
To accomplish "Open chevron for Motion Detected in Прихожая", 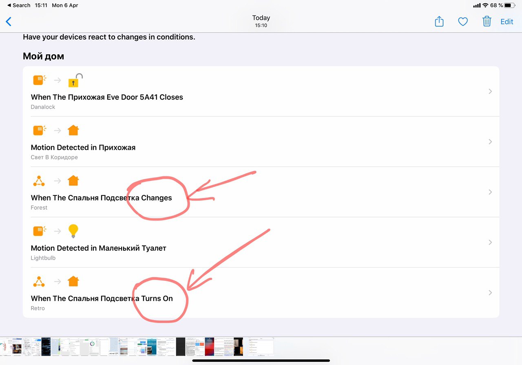I will pos(490,142).
